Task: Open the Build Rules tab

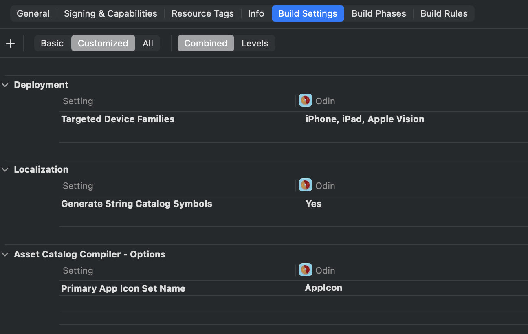Action: (x=444, y=13)
